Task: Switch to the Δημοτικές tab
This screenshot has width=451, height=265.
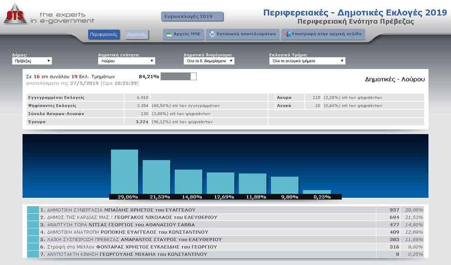Action: point(137,35)
